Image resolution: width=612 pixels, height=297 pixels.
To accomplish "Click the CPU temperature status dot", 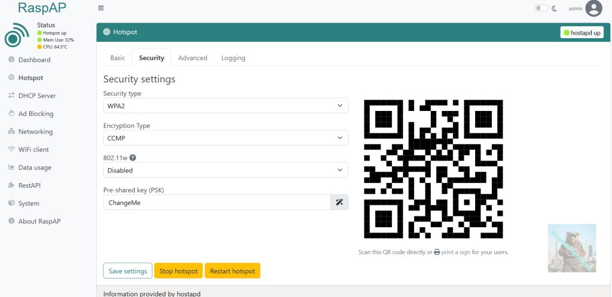I will click(39, 47).
